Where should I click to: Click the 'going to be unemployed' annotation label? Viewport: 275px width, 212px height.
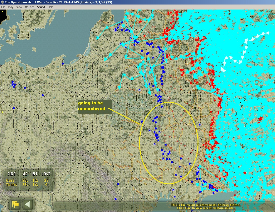click(94, 106)
